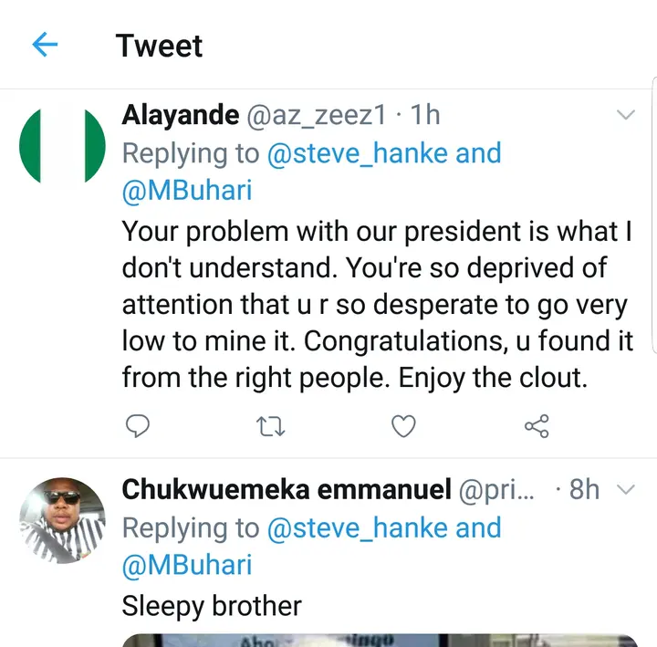Expand options chevron on Alayande's tweet
This screenshot has width=657, height=647.
click(x=626, y=115)
